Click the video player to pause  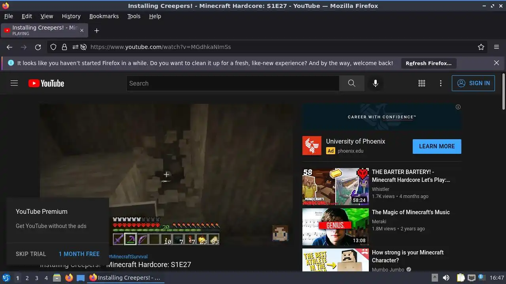pyautogui.click(x=166, y=175)
